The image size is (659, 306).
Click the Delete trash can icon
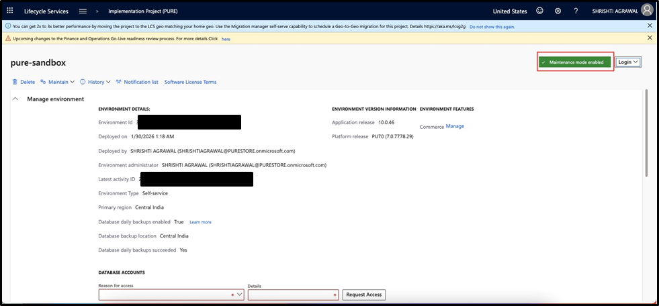15,82
